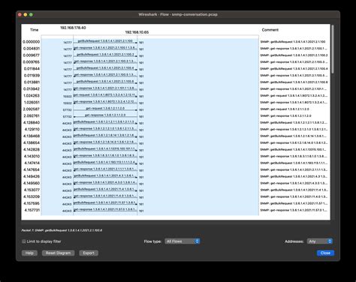This screenshot has width=356, height=282.
Task: Click the Help button
Action: point(29,253)
